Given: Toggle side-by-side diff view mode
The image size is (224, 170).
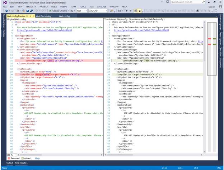Looking at the screenshot, I should (x=136, y=11).
